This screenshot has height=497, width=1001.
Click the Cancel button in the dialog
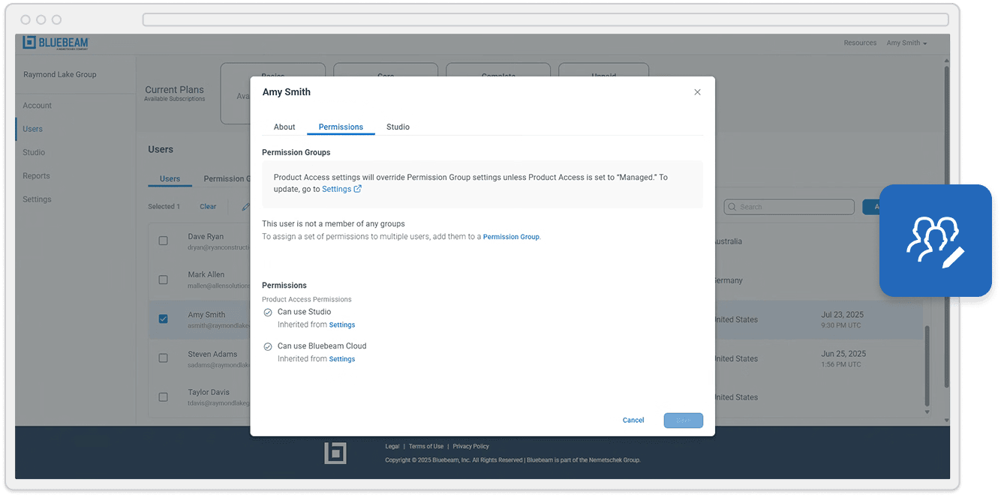click(633, 420)
